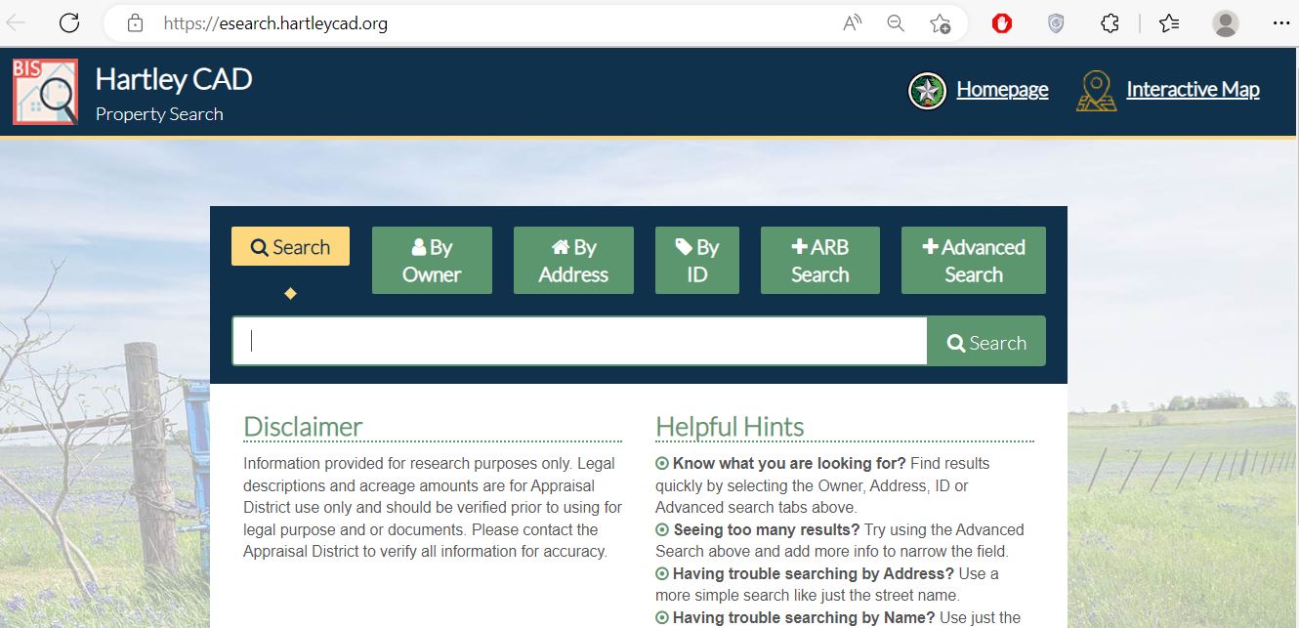Image resolution: width=1299 pixels, height=628 pixels.
Task: Navigate using the Homepage link
Action: [1003, 89]
